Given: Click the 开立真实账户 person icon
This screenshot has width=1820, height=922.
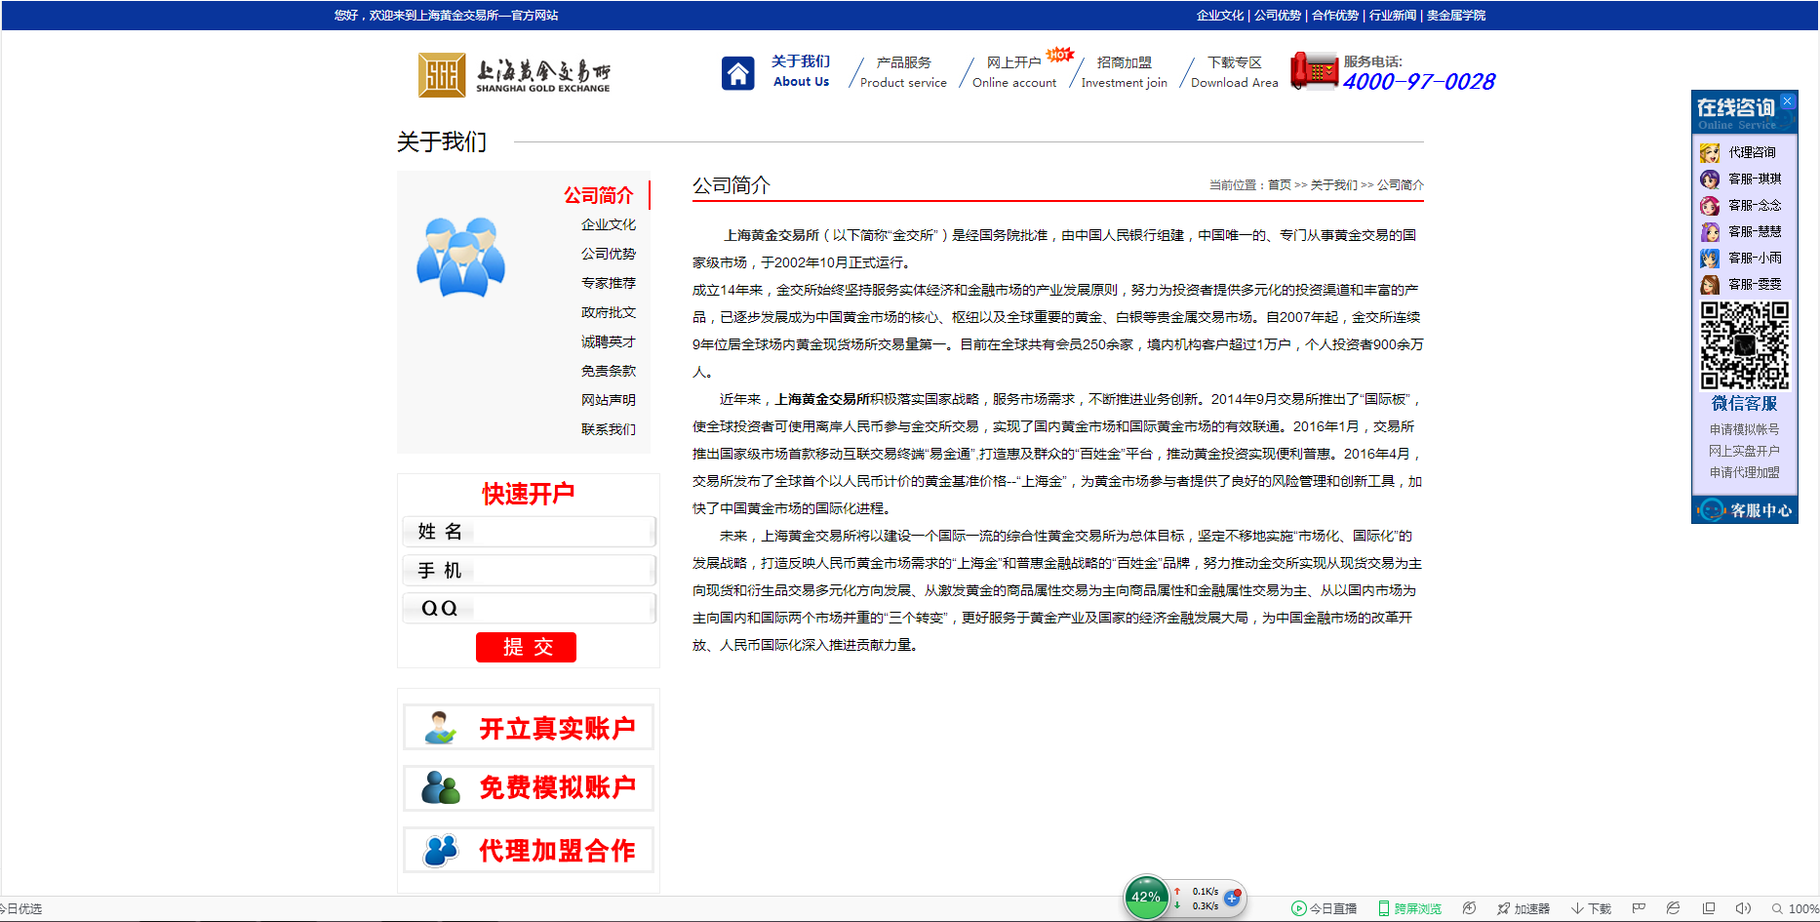Looking at the screenshot, I should 440,728.
